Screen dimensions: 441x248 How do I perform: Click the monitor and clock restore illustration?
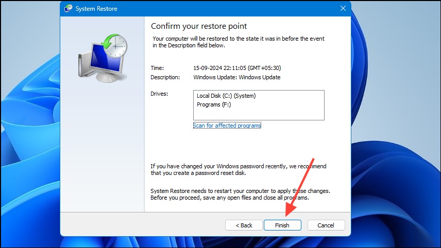pyautogui.click(x=103, y=58)
